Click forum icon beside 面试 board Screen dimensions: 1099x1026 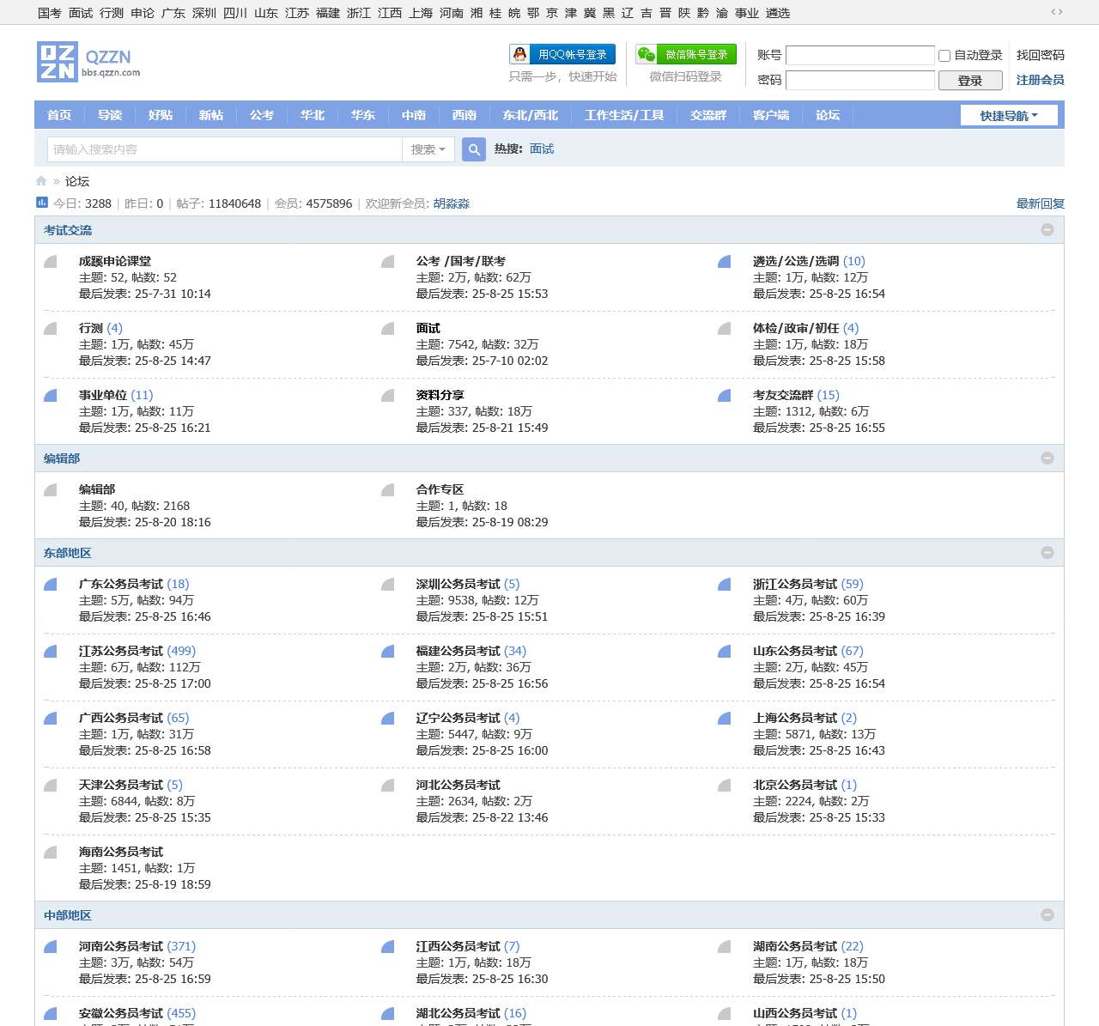click(x=388, y=329)
